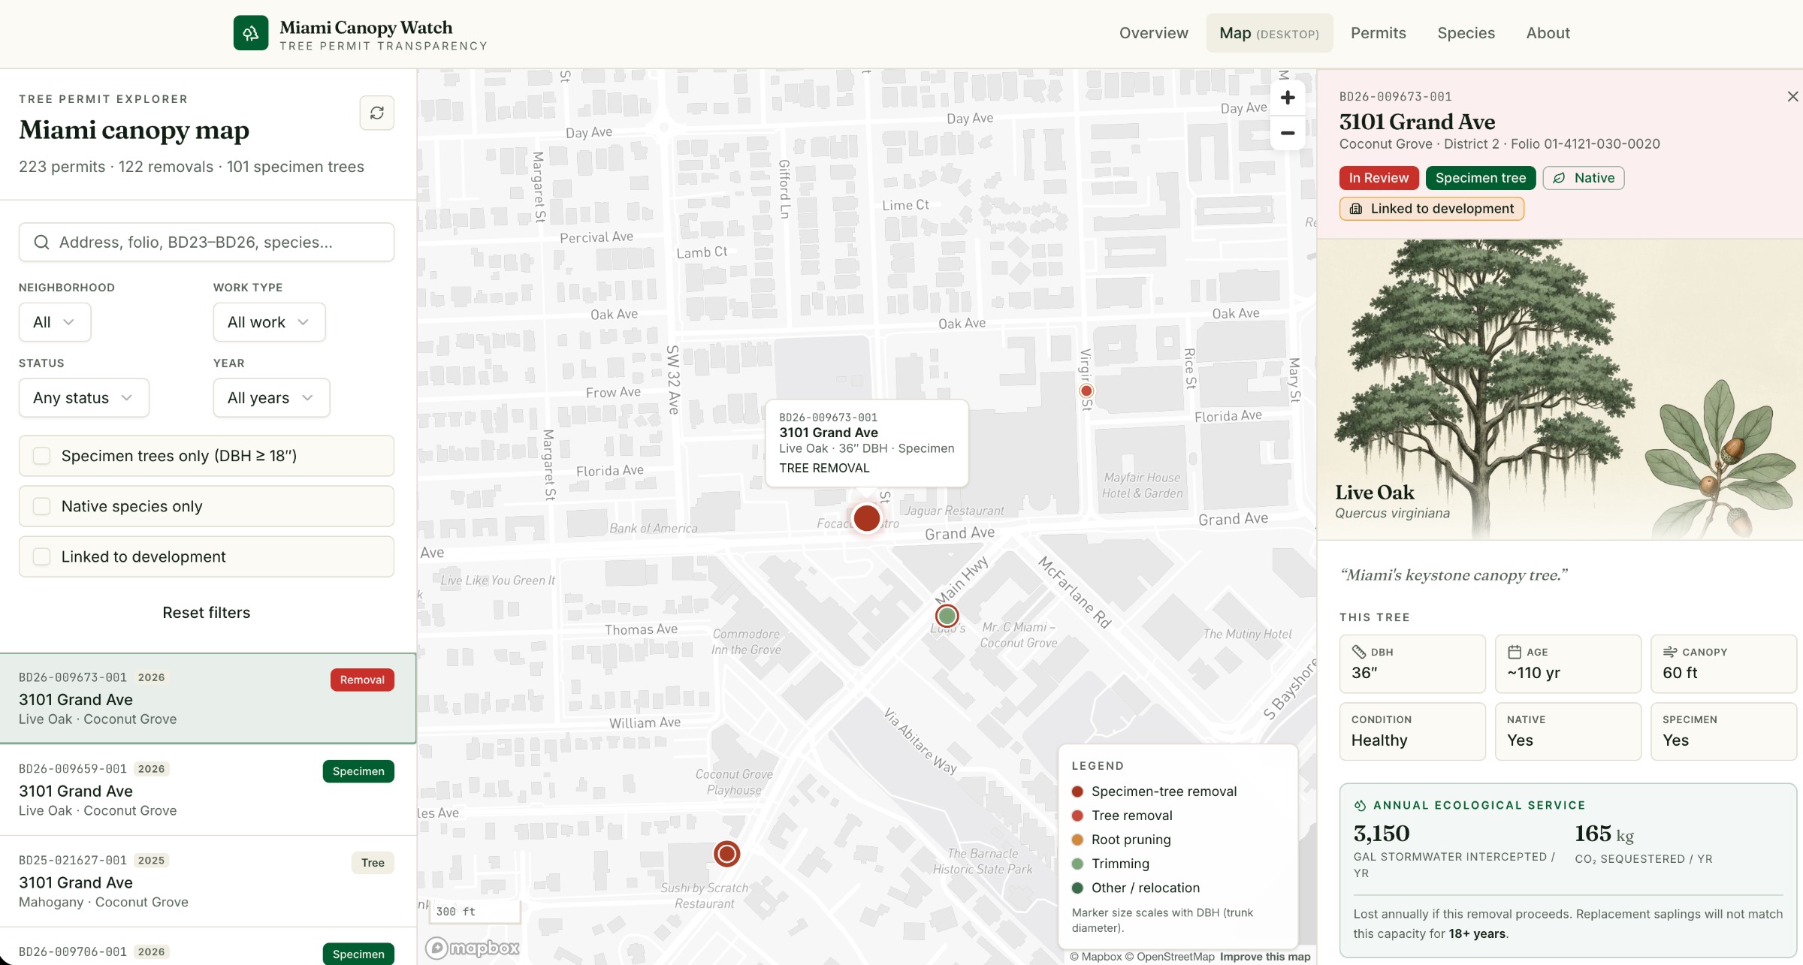The height and width of the screenshot is (965, 1803).
Task: Select the green trimming marker on Main Hwy
Action: click(947, 616)
